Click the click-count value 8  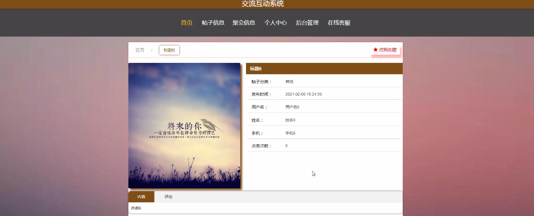[286, 146]
